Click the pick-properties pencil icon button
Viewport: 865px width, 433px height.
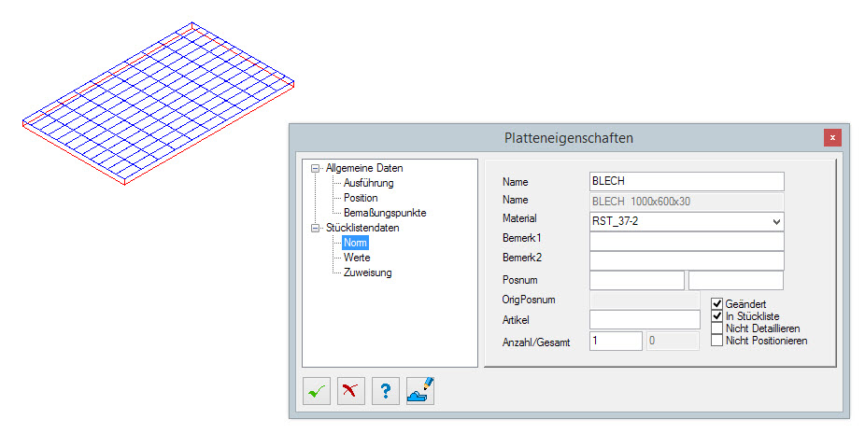[420, 391]
